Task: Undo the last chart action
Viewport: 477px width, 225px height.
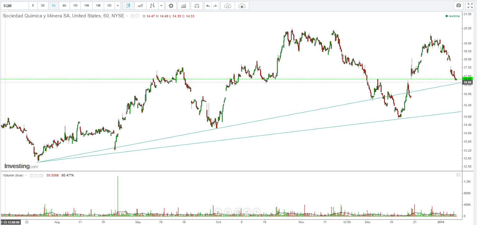Action: tap(208, 6)
